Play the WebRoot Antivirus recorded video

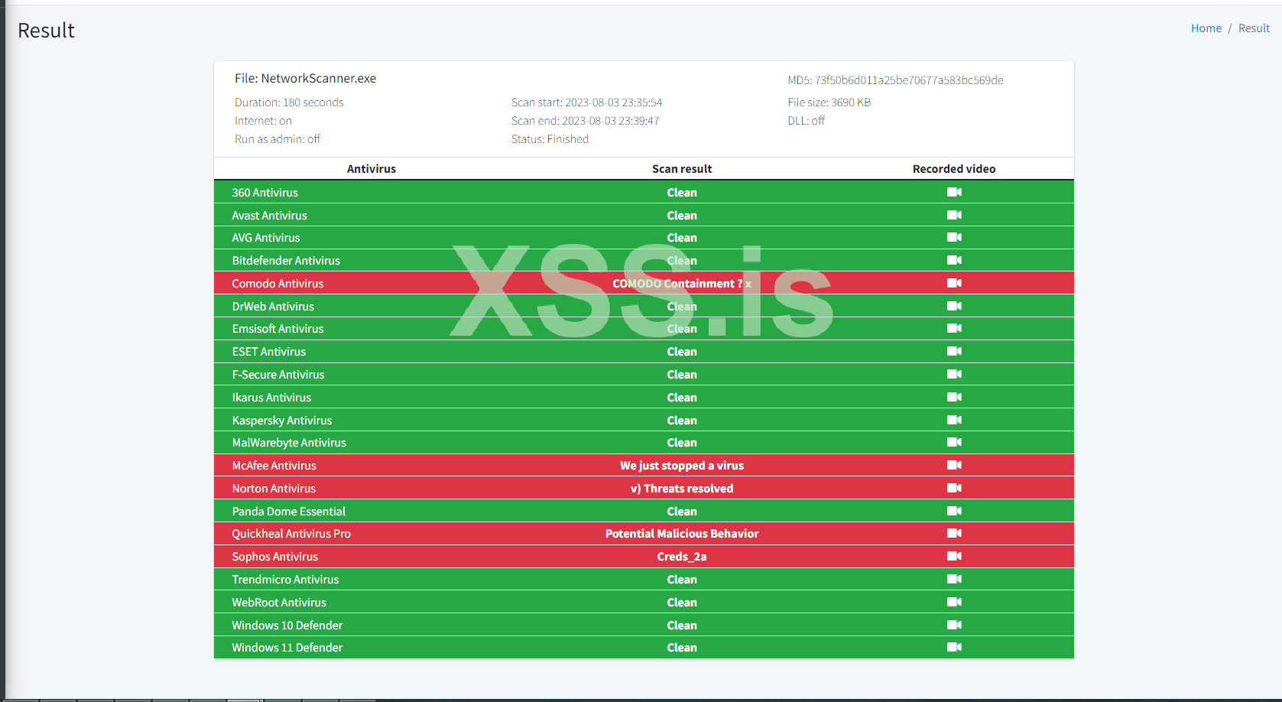(954, 602)
